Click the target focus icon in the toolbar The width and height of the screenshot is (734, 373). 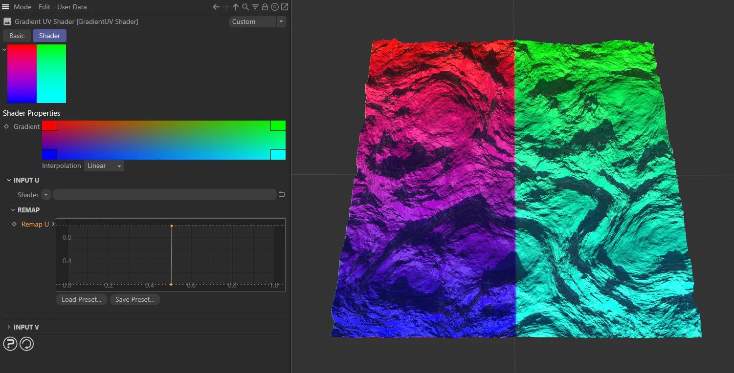click(x=274, y=7)
